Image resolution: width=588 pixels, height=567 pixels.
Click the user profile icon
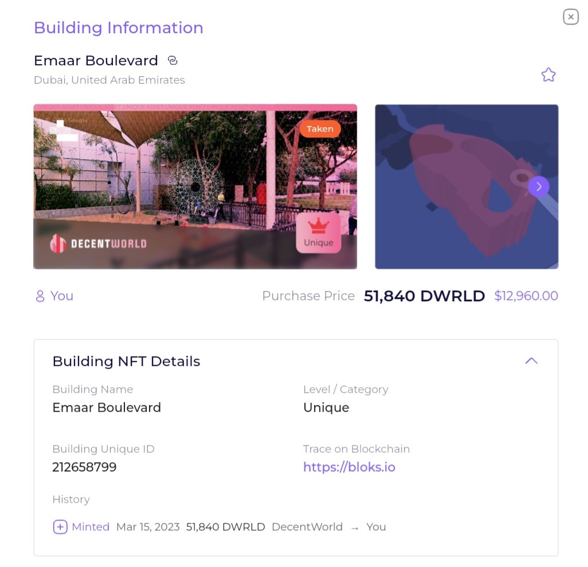pos(40,296)
